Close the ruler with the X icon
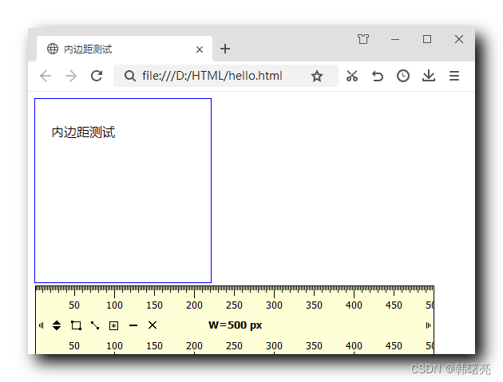 [152, 325]
